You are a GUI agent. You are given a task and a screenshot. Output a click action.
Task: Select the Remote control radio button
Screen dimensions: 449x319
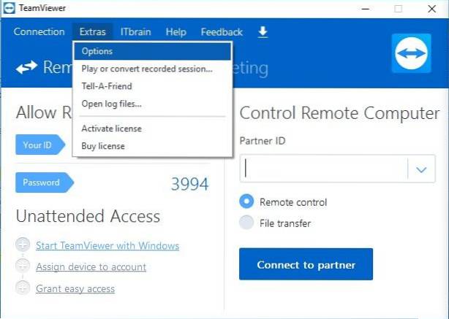click(x=246, y=202)
